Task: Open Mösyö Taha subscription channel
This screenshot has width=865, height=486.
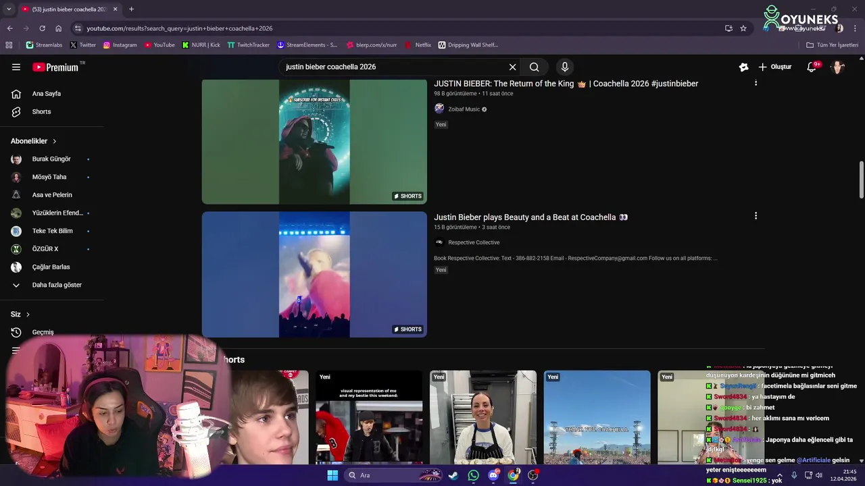Action: tap(52, 177)
